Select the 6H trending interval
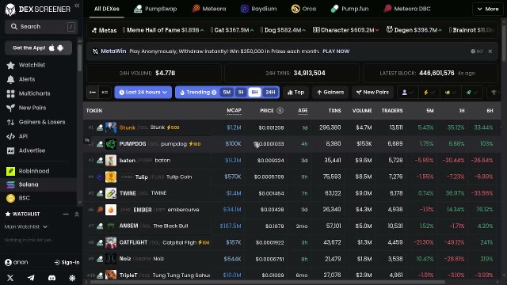507x285 pixels. click(x=255, y=93)
